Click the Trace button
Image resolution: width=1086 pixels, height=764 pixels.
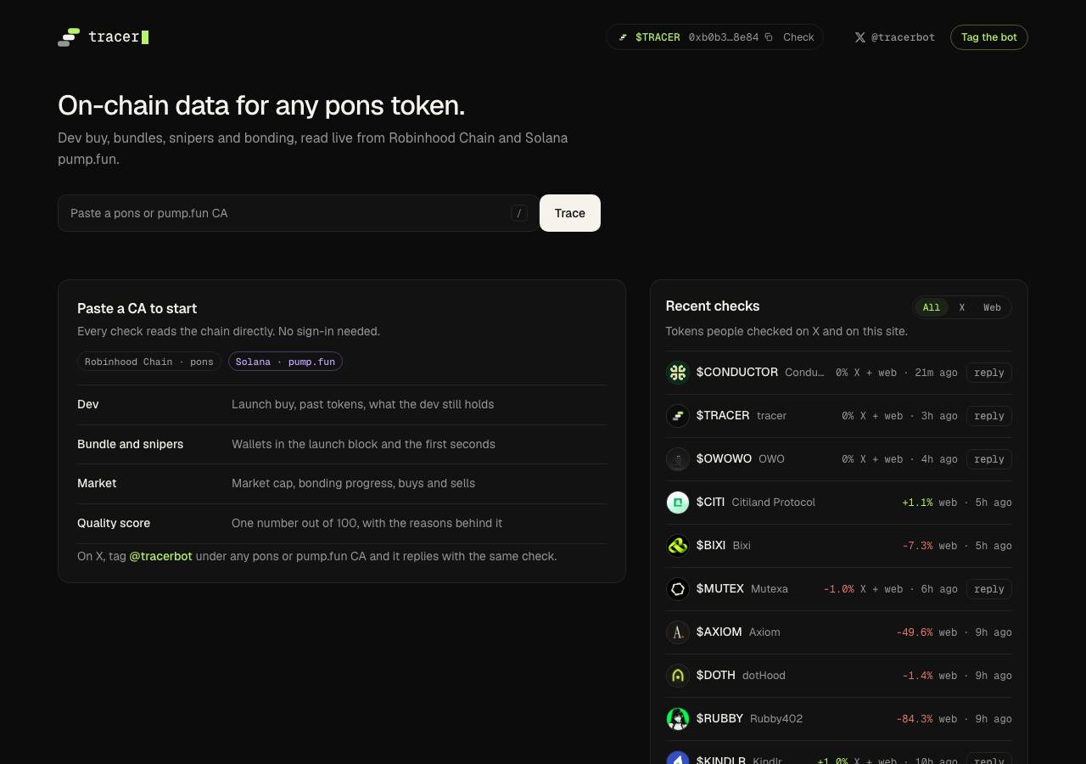[570, 213]
